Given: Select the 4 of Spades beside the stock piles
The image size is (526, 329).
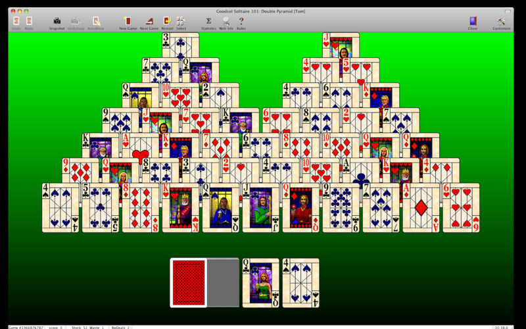Looking at the screenshot, I should (300, 283).
